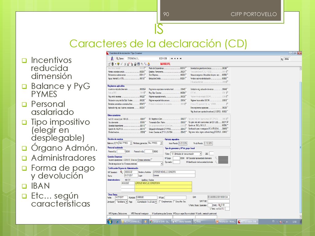Go to the next record arrow
Screen dimensions: 315x236
tap(177, 58)
